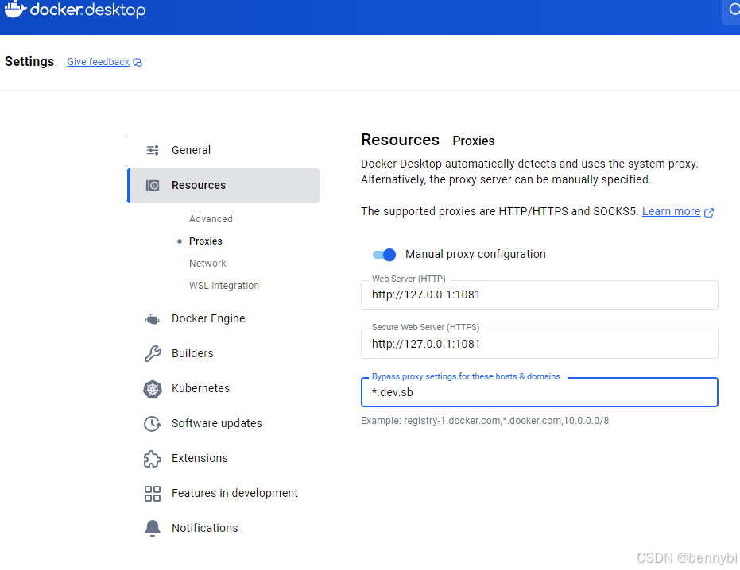This screenshot has height=570, width=740.
Task: Open Features in development
Action: pyautogui.click(x=223, y=493)
